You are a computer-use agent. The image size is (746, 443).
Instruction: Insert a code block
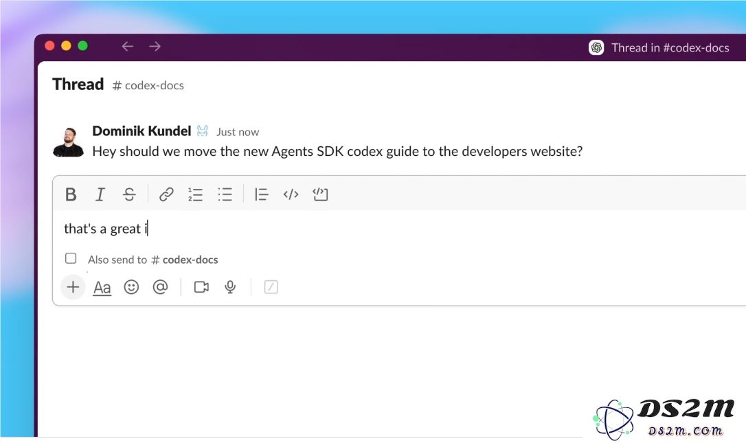320,194
